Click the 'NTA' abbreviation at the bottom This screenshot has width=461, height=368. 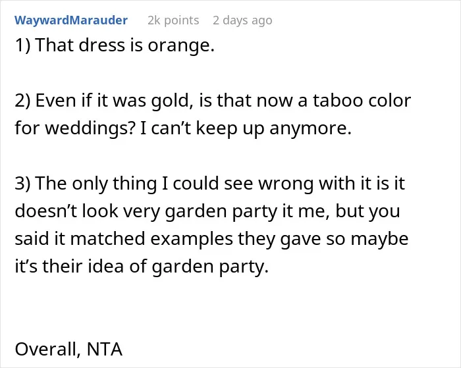[x=105, y=349]
